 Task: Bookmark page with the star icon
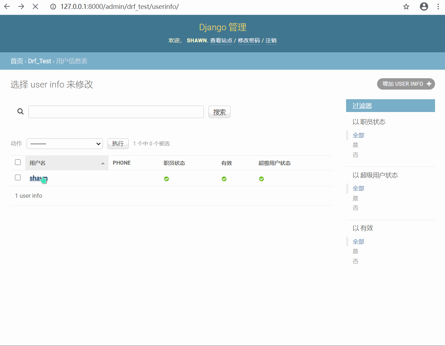click(406, 7)
